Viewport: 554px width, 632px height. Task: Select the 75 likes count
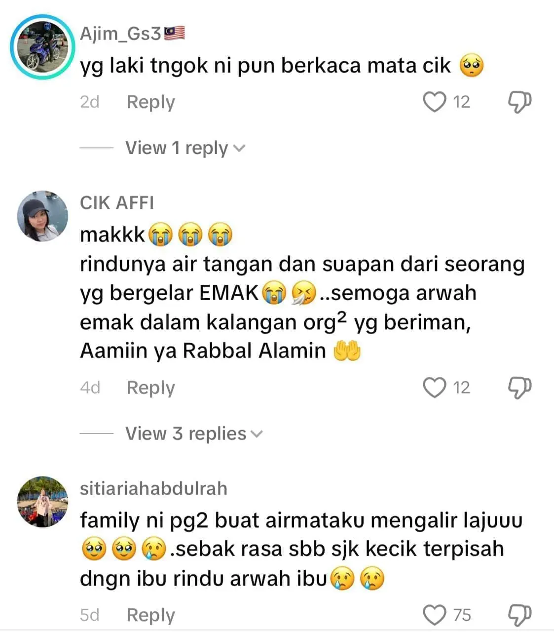pos(462,615)
